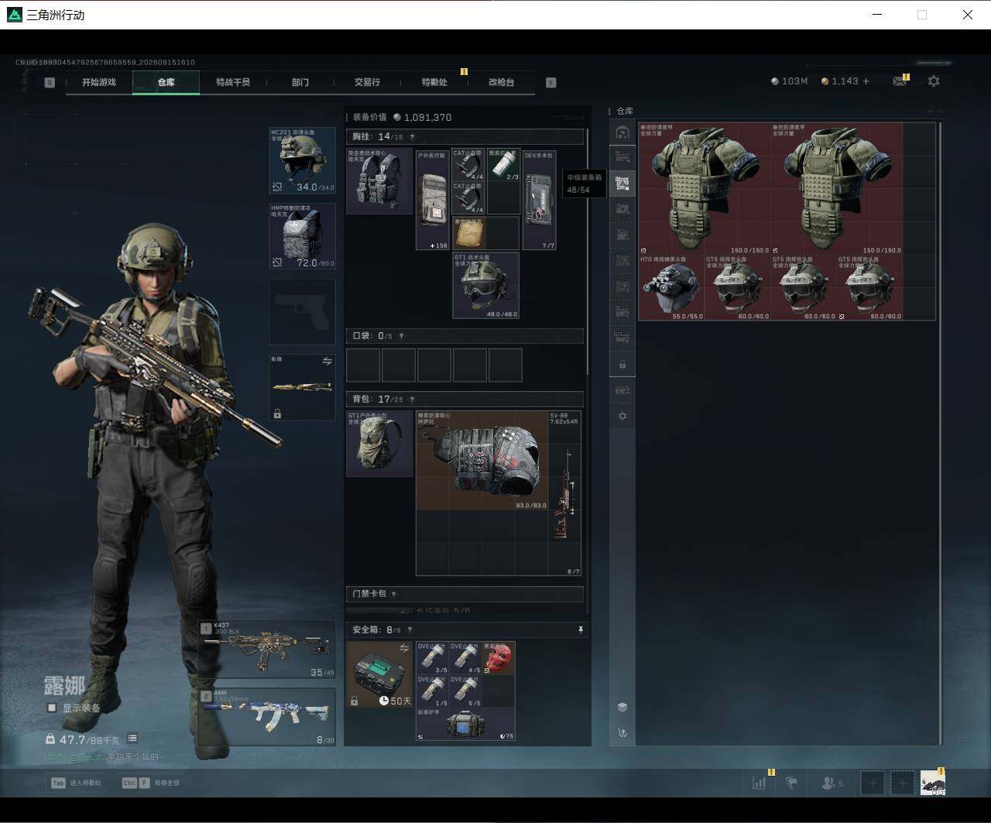Select the SV-98 sniper rifle in backpack
This screenshot has height=823, width=991.
(564, 493)
